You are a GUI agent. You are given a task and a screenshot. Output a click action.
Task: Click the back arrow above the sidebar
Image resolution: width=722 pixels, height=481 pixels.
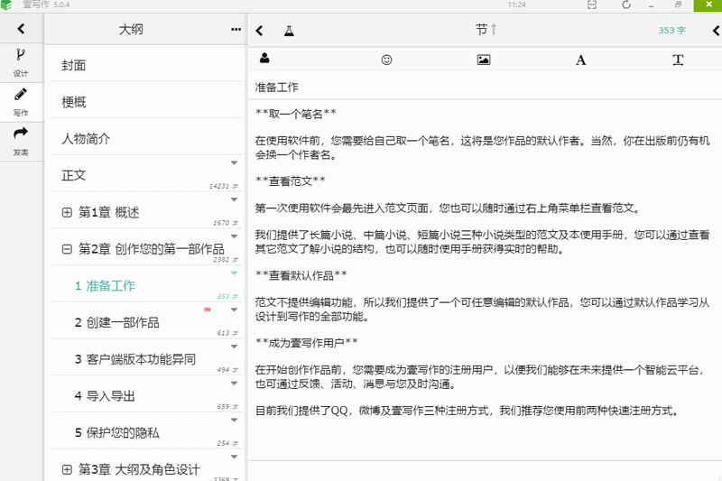21,29
